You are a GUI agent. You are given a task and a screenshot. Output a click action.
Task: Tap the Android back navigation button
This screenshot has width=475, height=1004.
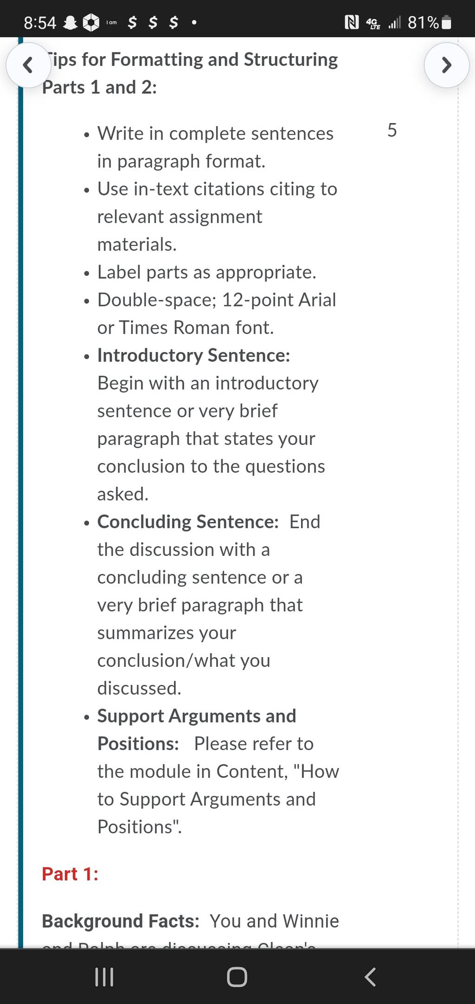pyautogui.click(x=370, y=977)
